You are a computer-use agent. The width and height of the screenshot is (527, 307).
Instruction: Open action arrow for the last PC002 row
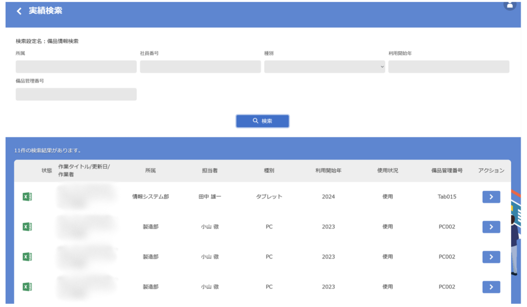click(x=491, y=287)
